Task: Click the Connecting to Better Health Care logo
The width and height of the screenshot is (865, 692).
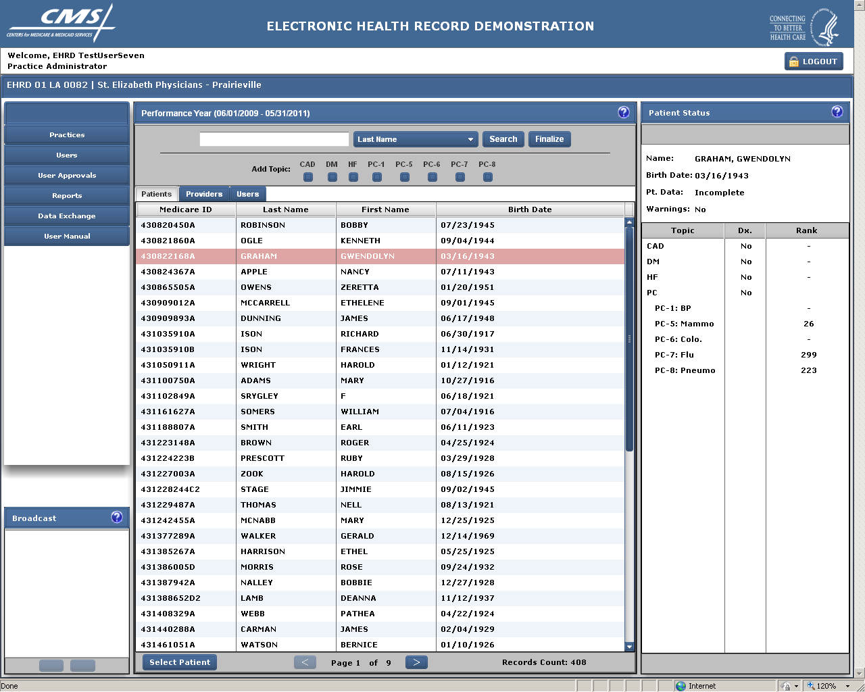Action: [804, 28]
